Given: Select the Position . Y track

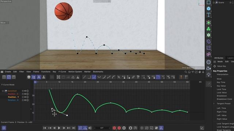Looking at the screenshot, I should [x=14, y=97].
